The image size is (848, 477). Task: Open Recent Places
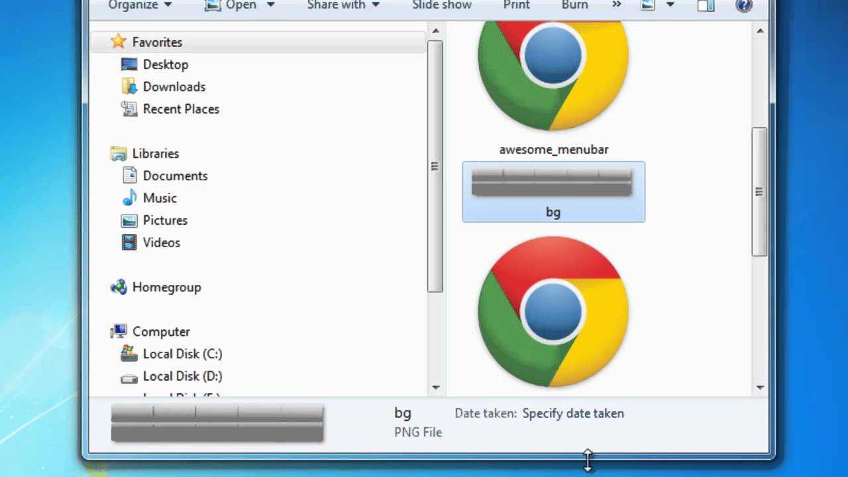[x=181, y=109]
